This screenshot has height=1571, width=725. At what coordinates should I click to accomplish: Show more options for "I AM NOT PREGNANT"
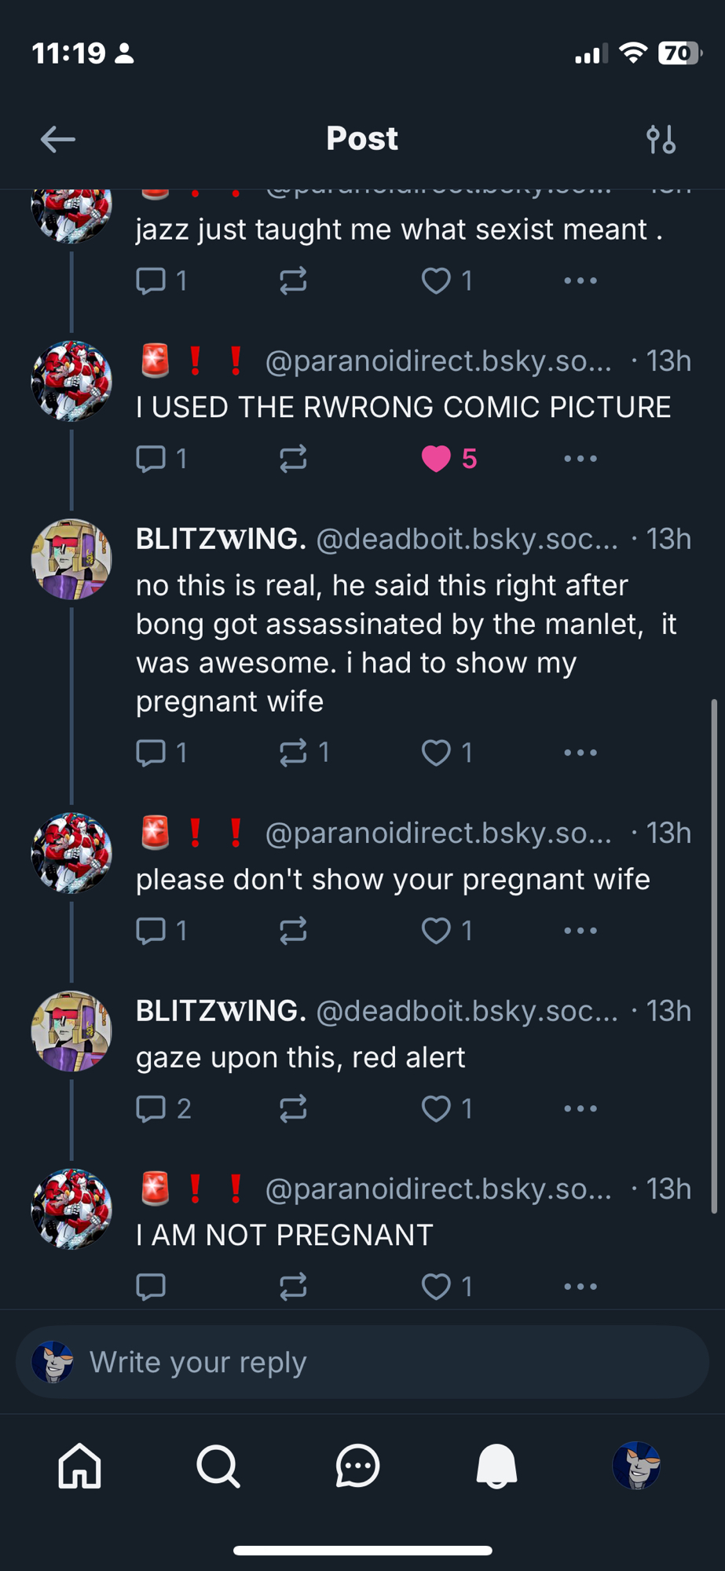point(580,1286)
